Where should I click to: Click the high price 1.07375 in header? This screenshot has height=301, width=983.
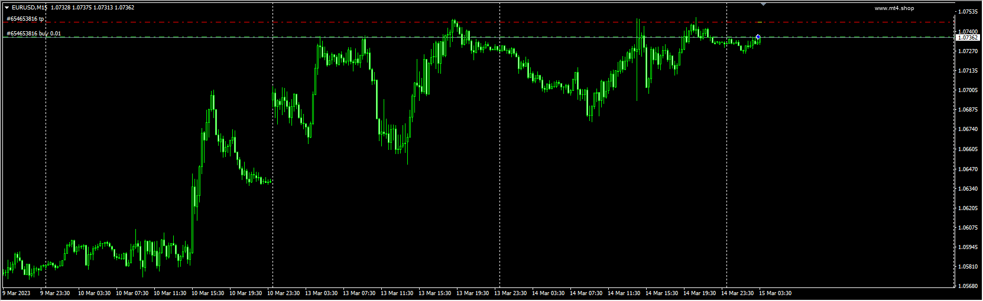pyautogui.click(x=82, y=8)
